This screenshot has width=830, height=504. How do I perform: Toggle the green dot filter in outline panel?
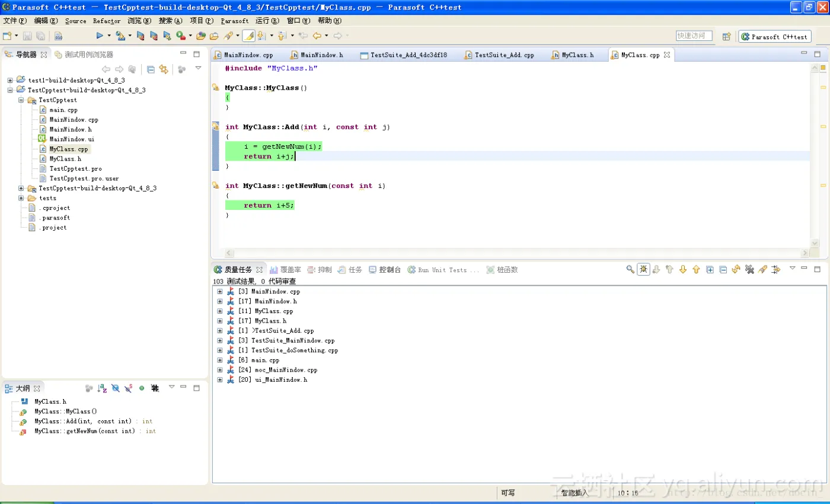pos(142,388)
